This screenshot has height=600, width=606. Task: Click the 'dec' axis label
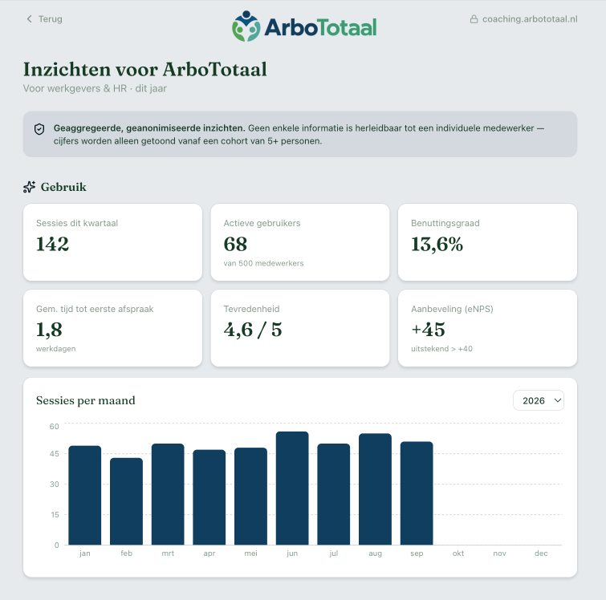(x=541, y=553)
